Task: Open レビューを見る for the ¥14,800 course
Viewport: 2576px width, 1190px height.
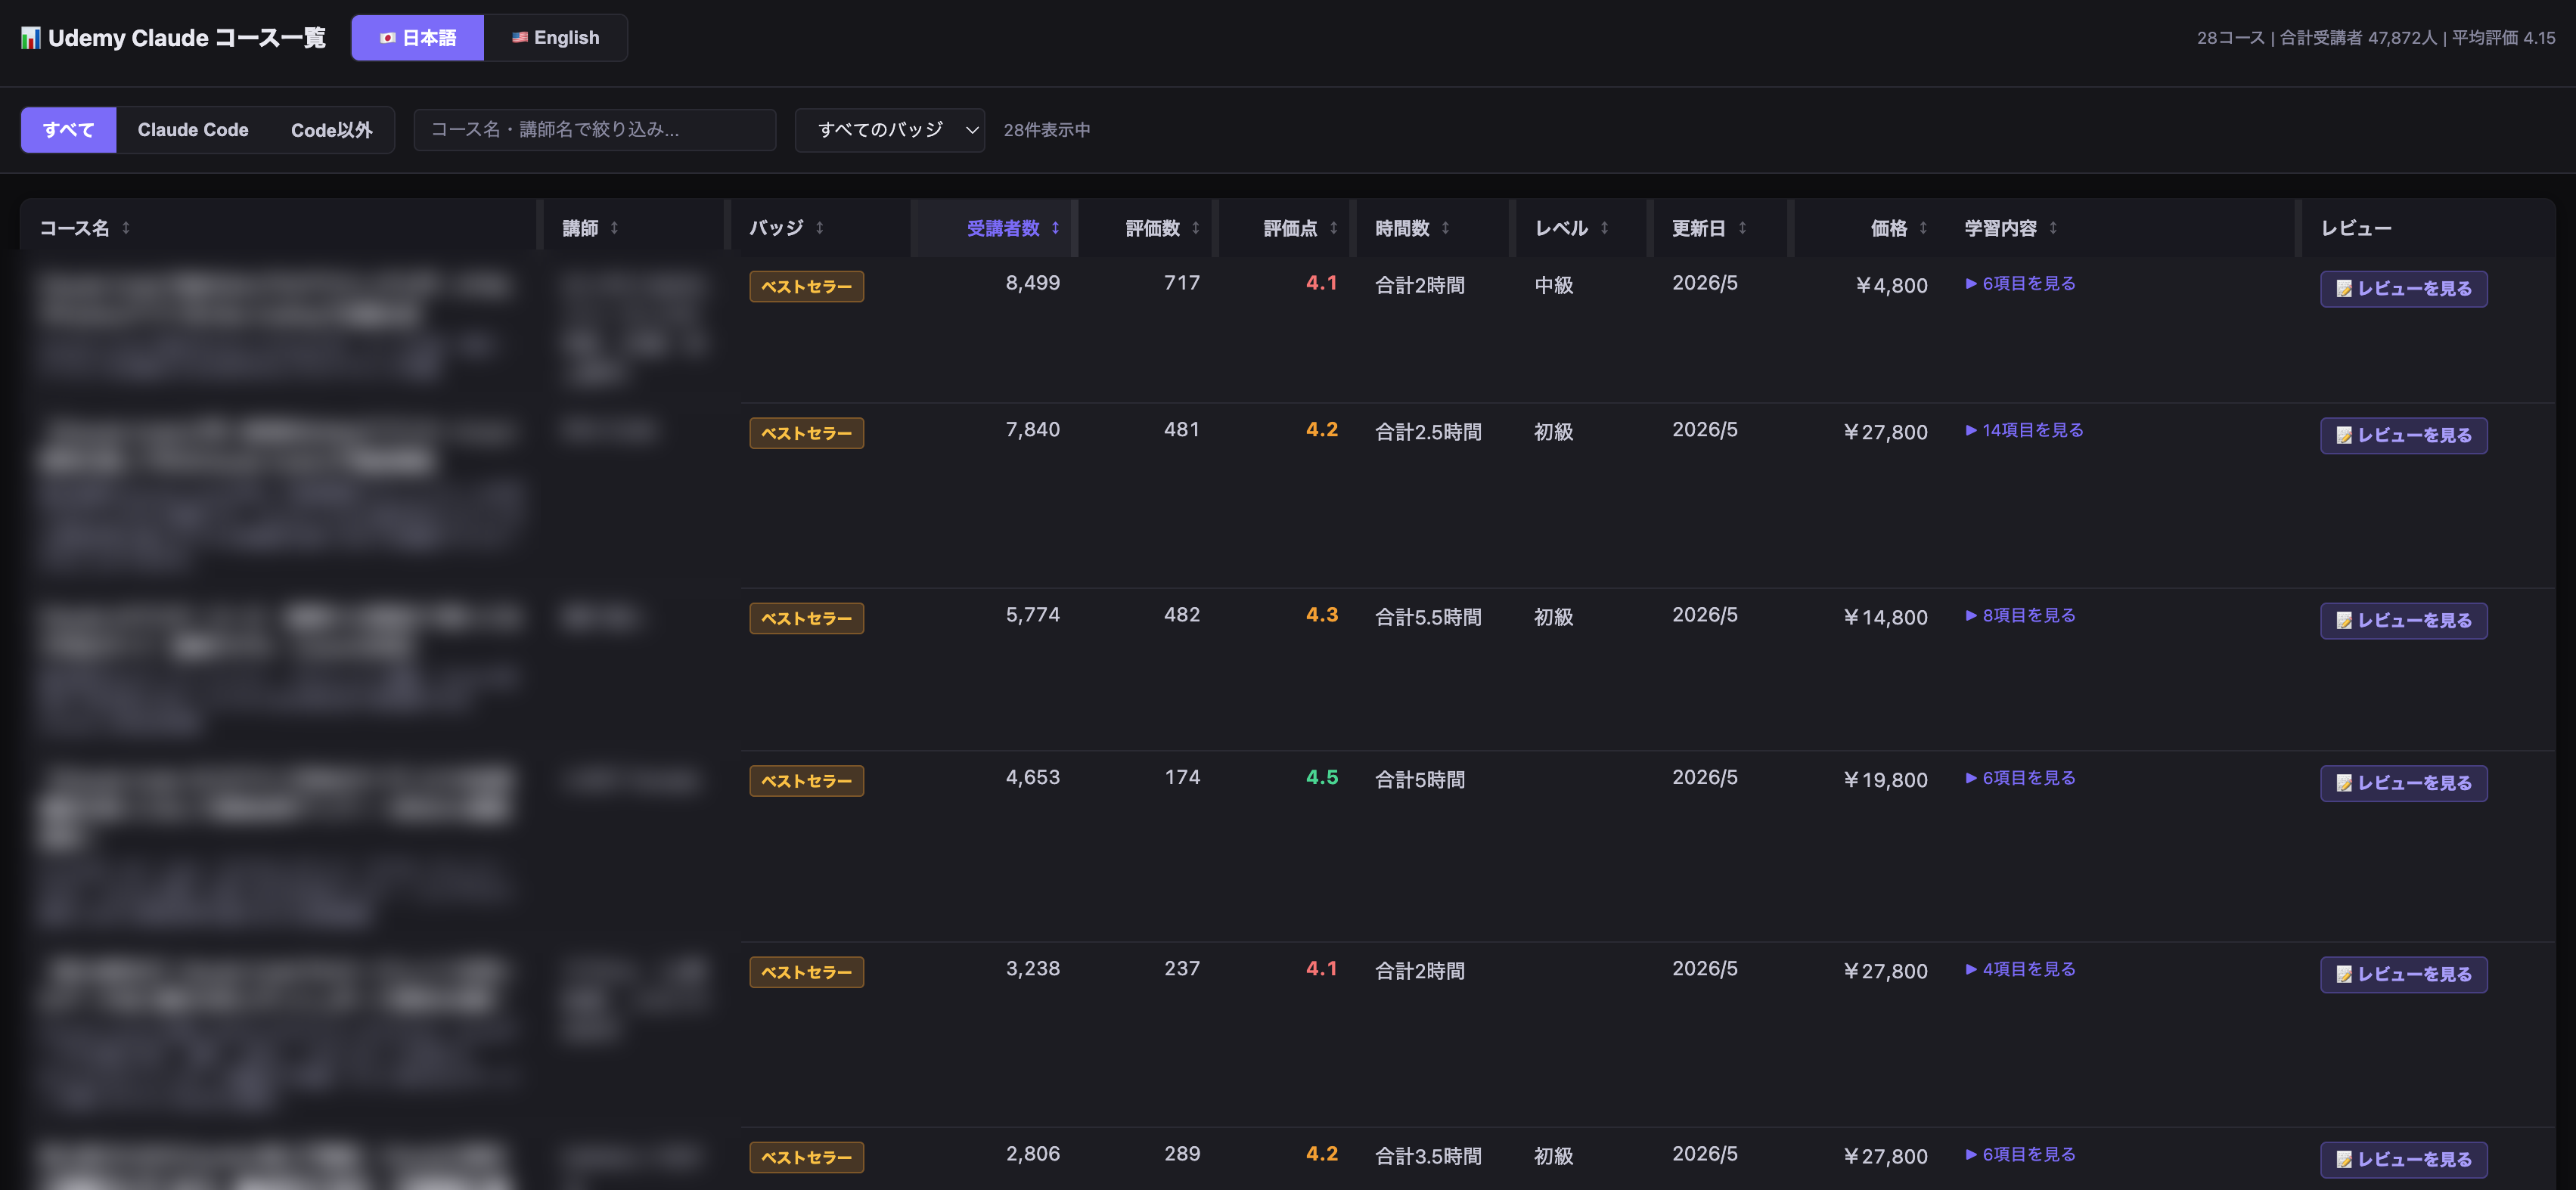Action: pos(2403,621)
